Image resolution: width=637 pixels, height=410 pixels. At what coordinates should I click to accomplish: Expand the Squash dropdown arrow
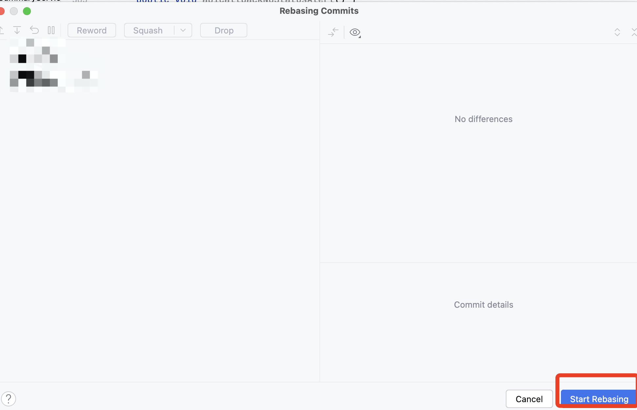click(183, 30)
